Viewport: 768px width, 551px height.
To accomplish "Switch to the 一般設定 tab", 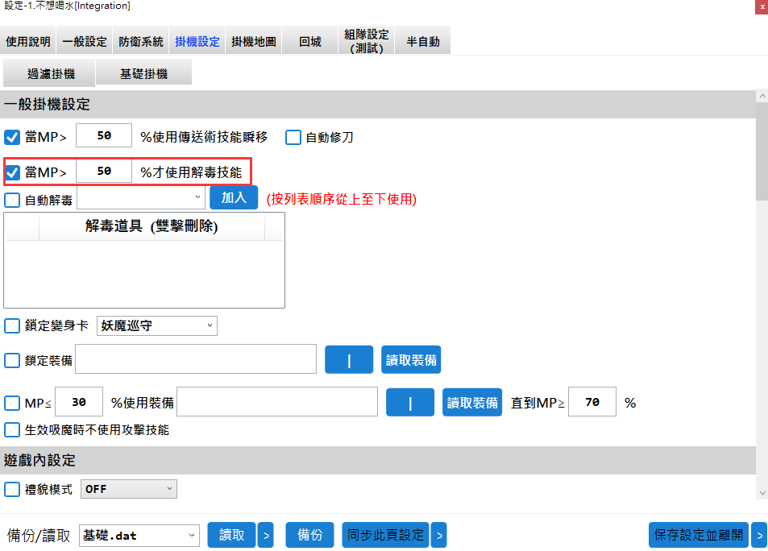I will 85,41.
